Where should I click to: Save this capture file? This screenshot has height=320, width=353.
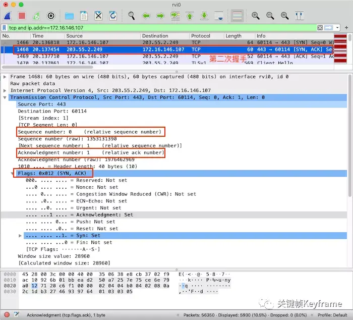pyautogui.click(x=84, y=16)
